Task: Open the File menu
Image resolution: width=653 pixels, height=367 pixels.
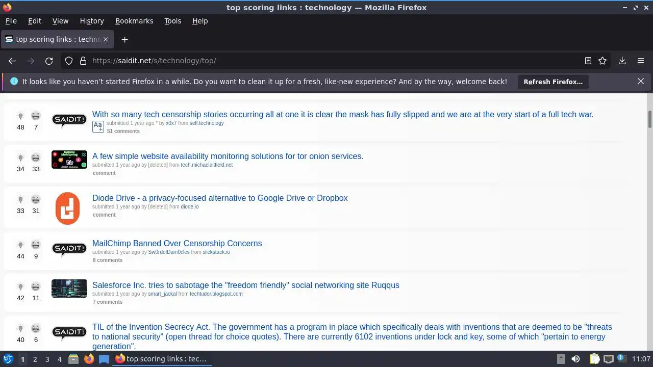Action: (x=11, y=21)
